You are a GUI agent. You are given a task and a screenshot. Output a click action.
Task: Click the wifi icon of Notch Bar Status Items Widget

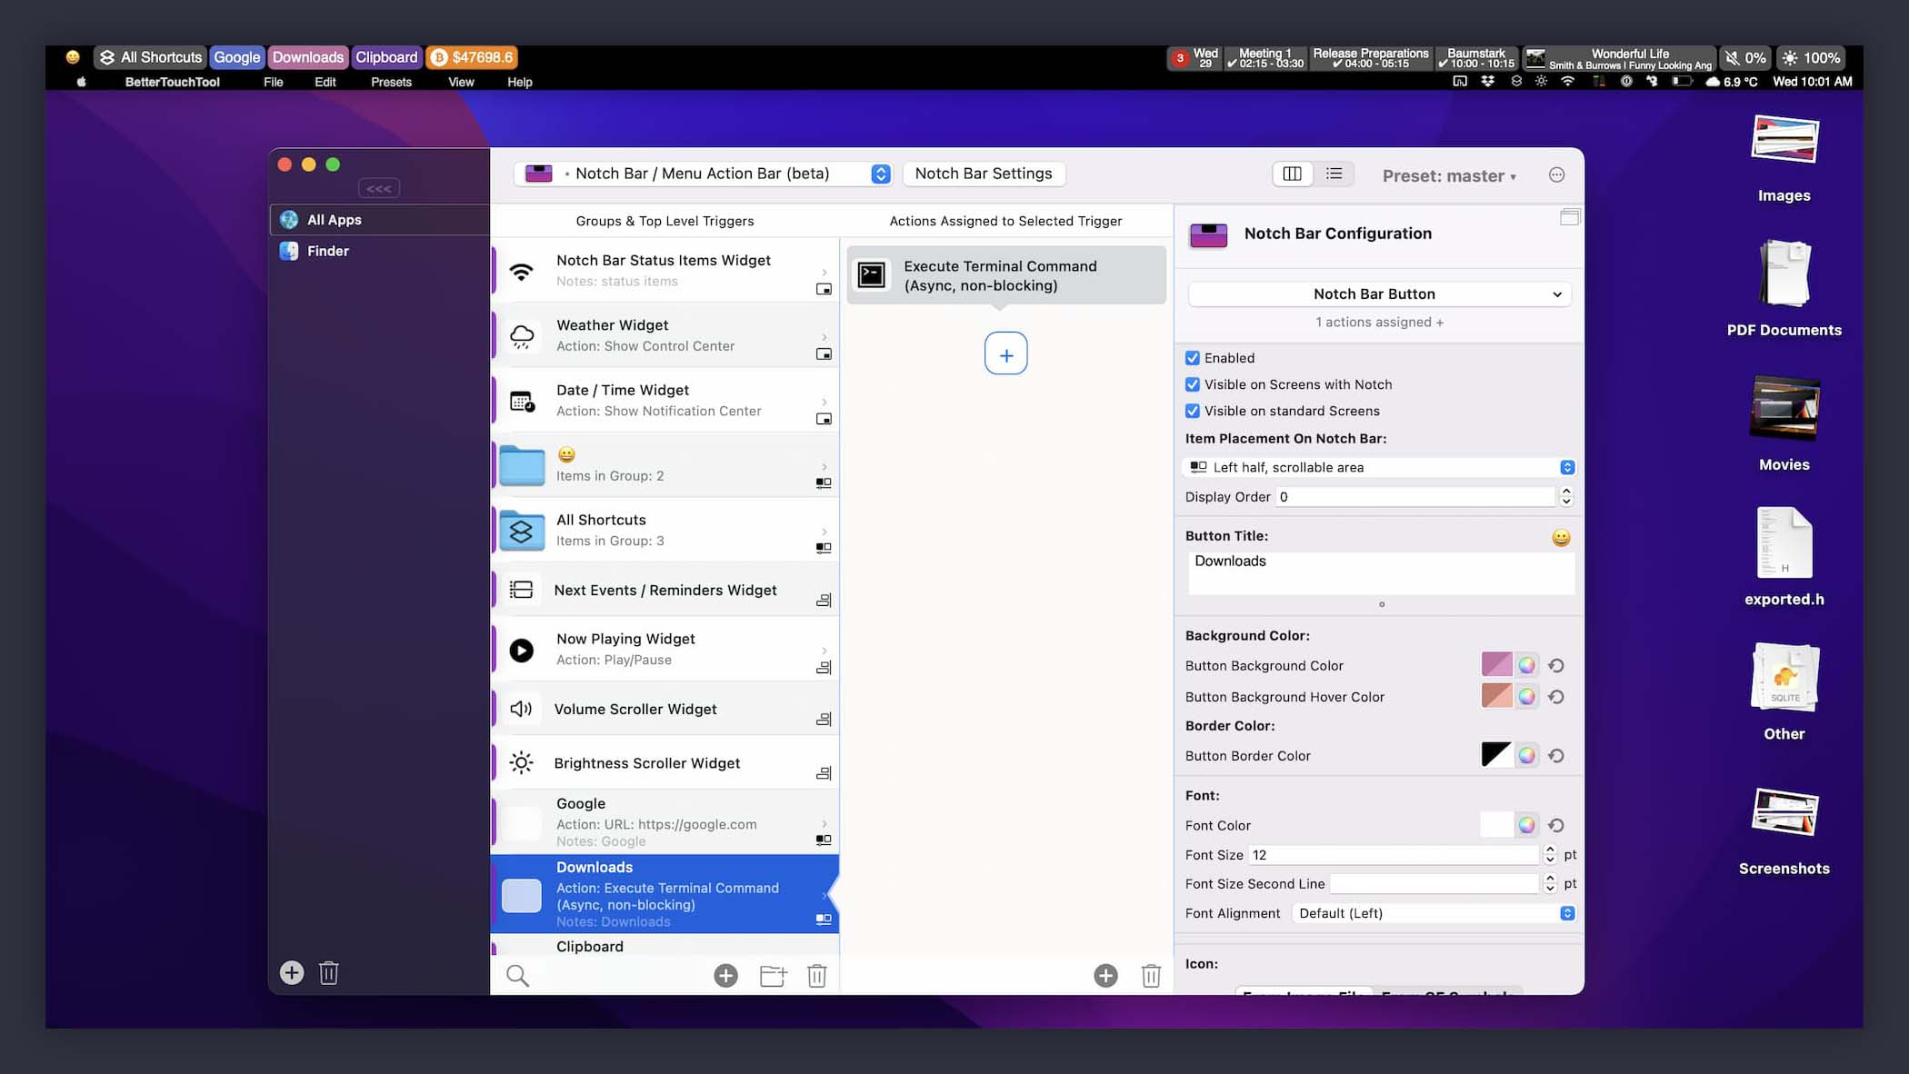click(521, 271)
